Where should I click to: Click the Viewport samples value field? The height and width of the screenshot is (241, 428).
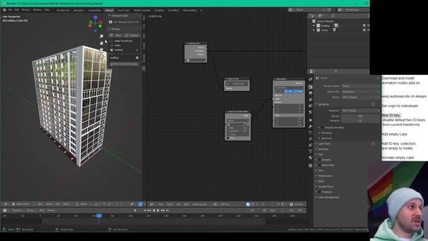pos(360,120)
